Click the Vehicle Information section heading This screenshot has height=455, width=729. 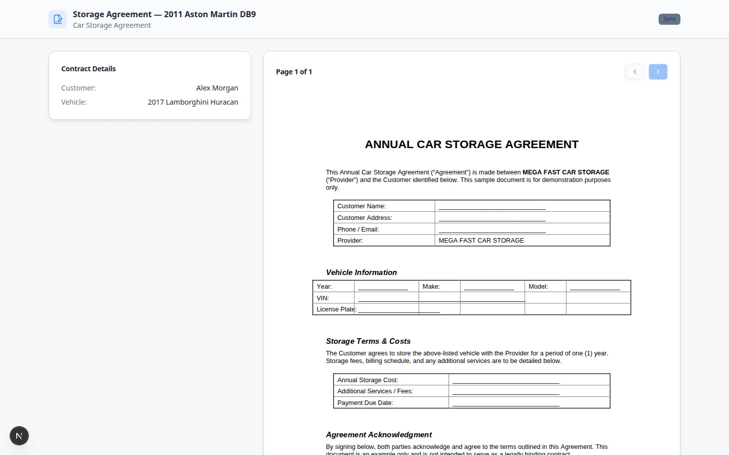[361, 272]
